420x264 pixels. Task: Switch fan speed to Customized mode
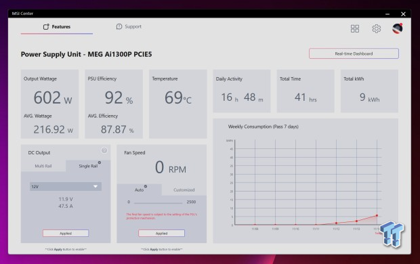(184, 190)
